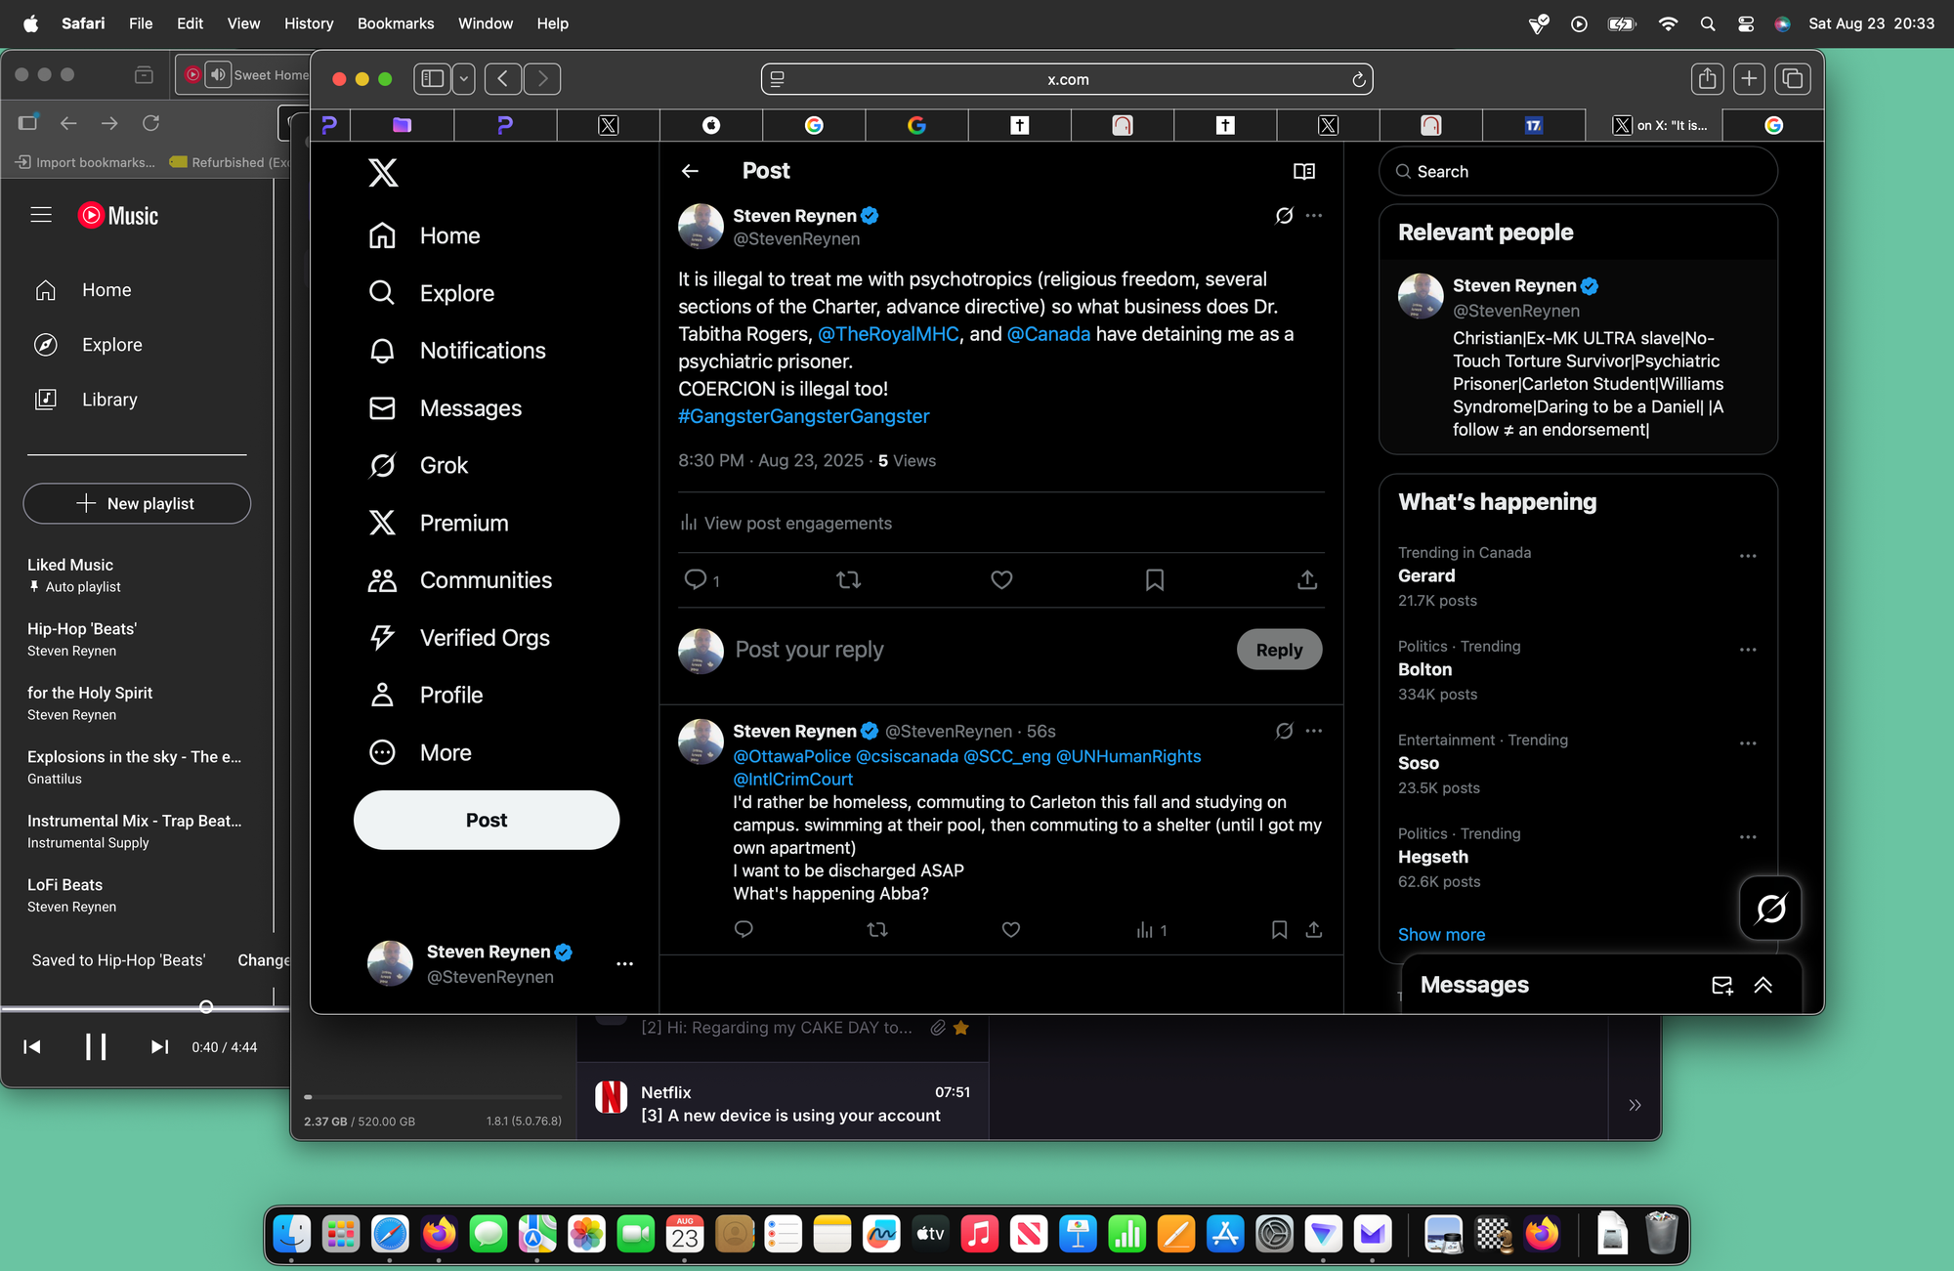Open options for Bolton trend
The width and height of the screenshot is (1954, 1271).
(x=1748, y=650)
